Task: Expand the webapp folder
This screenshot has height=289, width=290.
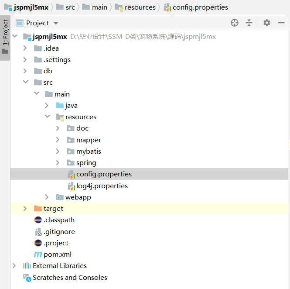Action: coord(47,197)
